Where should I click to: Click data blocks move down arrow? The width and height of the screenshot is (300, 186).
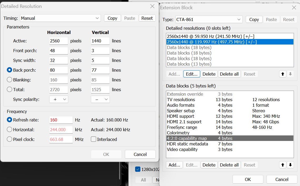[290, 165]
